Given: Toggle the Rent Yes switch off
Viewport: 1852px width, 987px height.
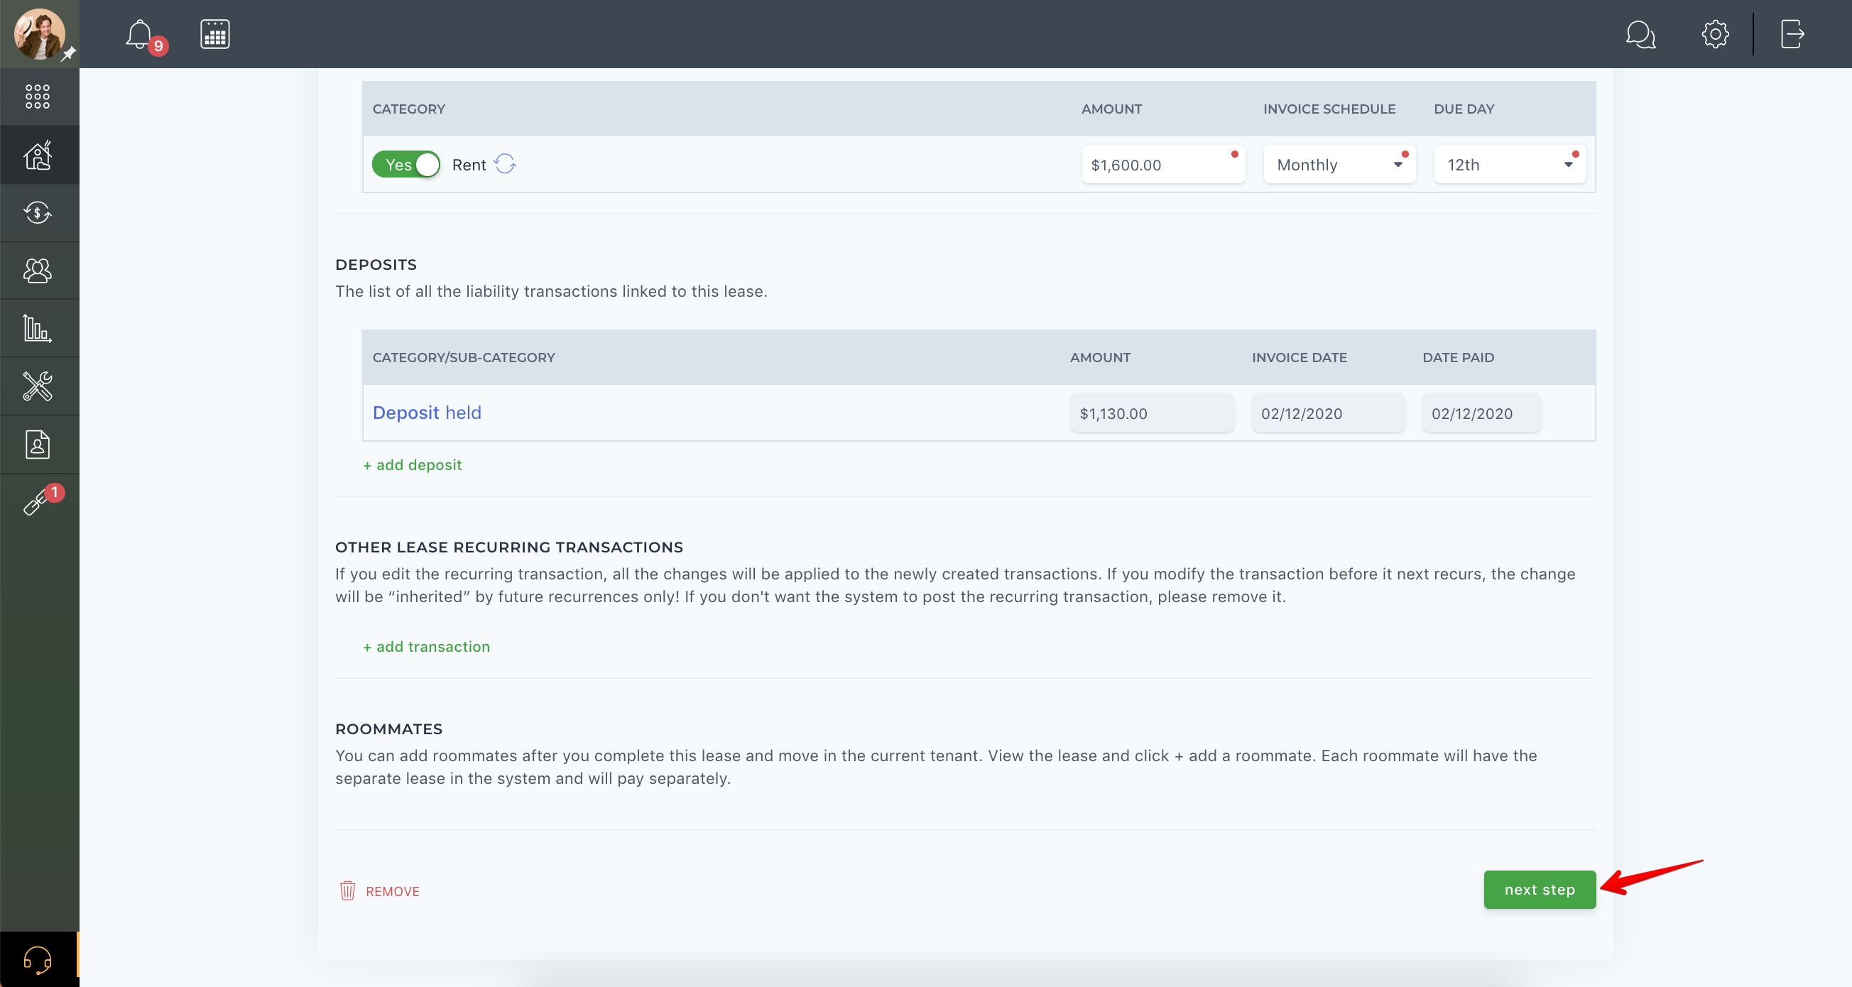Looking at the screenshot, I should (x=405, y=165).
